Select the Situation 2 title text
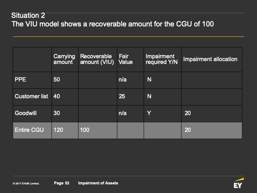This screenshot has height=193, width=257. [28, 15]
